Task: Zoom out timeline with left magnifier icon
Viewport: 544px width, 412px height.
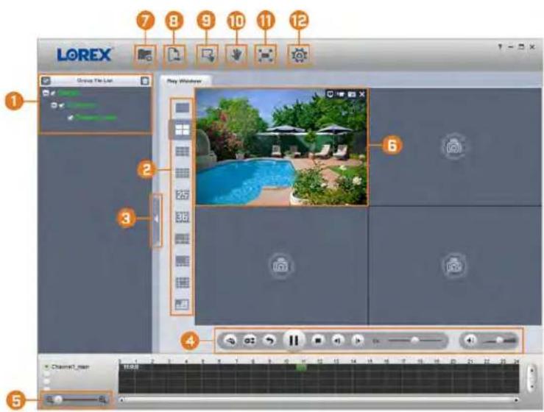Action: [x=49, y=400]
